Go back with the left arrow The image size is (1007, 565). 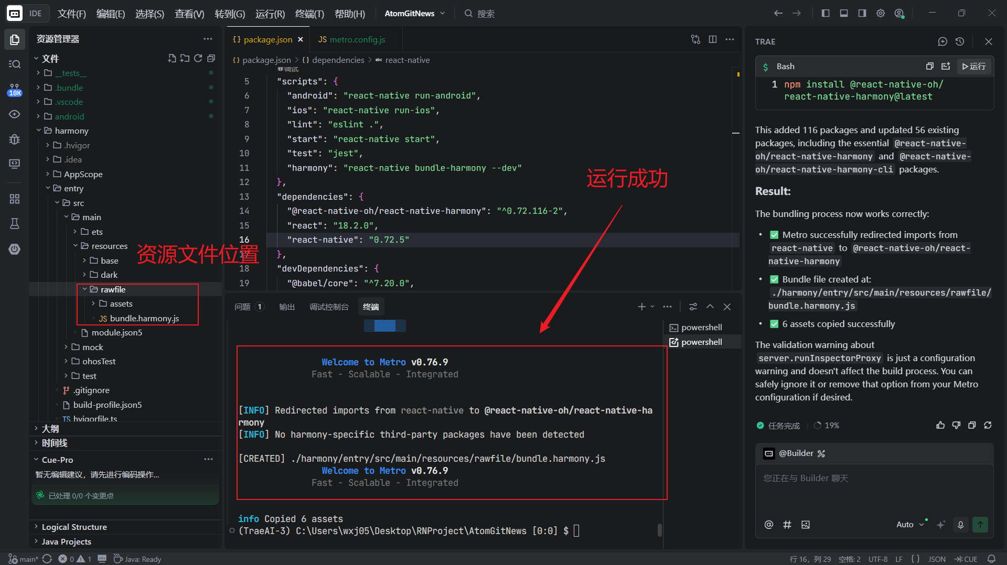(778, 13)
